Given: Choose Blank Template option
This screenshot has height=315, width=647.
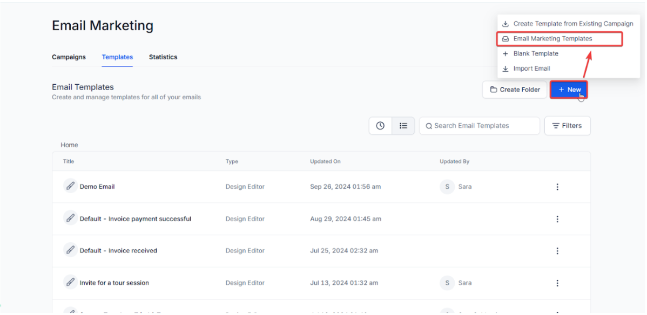Looking at the screenshot, I should coord(535,54).
